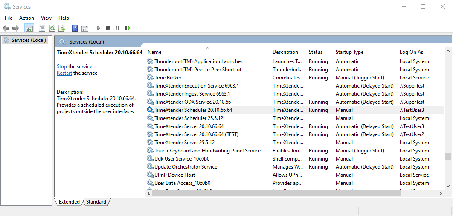Click gear icon of Time Broker service
The image size is (453, 216).
tap(150, 78)
